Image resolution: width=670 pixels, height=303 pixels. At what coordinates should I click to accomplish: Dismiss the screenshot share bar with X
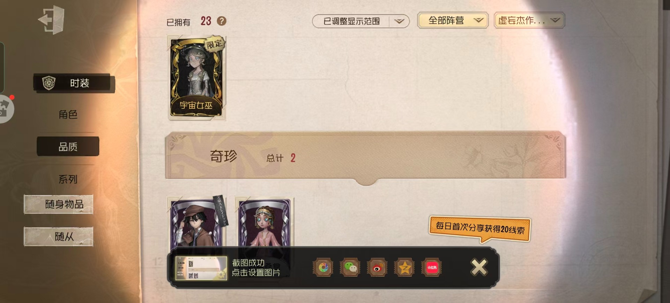(479, 267)
